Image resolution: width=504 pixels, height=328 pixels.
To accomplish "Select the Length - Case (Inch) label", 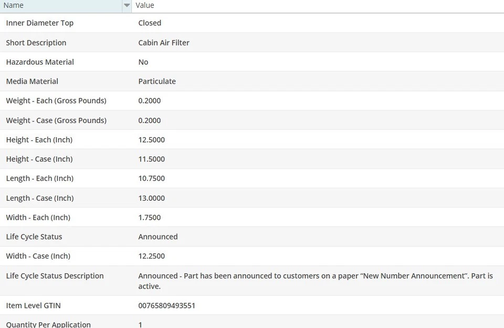I will (x=40, y=198).
